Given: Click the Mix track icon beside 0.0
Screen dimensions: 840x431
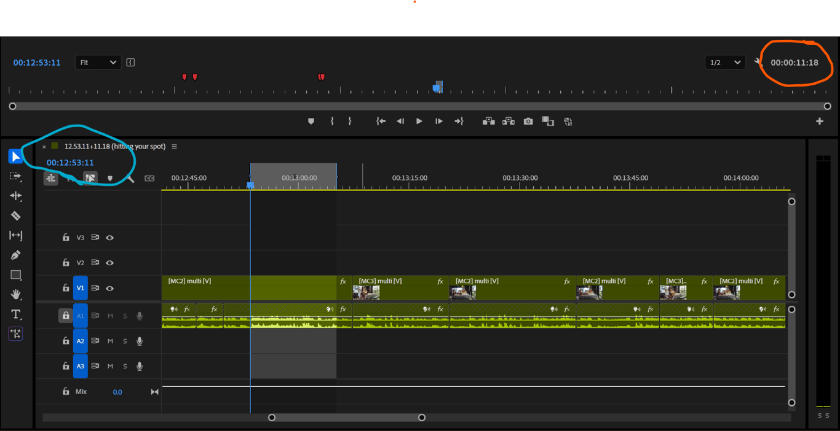Looking at the screenshot, I should [x=154, y=392].
